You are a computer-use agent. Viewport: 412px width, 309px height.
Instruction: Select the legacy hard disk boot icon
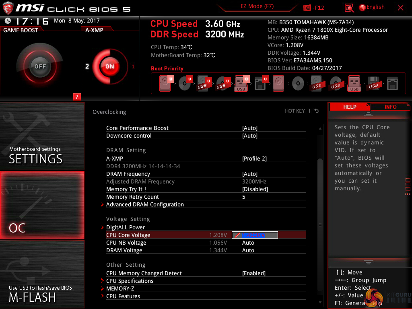[278, 83]
